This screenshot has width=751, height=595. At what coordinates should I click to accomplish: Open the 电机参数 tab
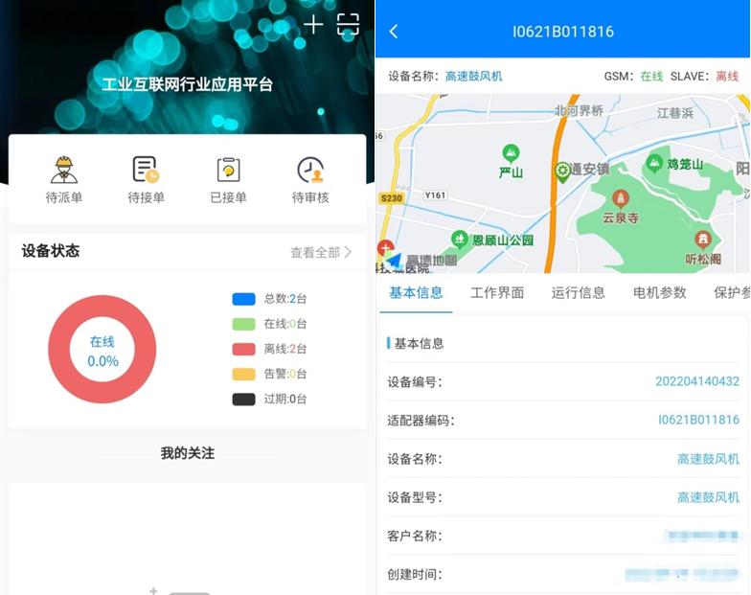[660, 293]
